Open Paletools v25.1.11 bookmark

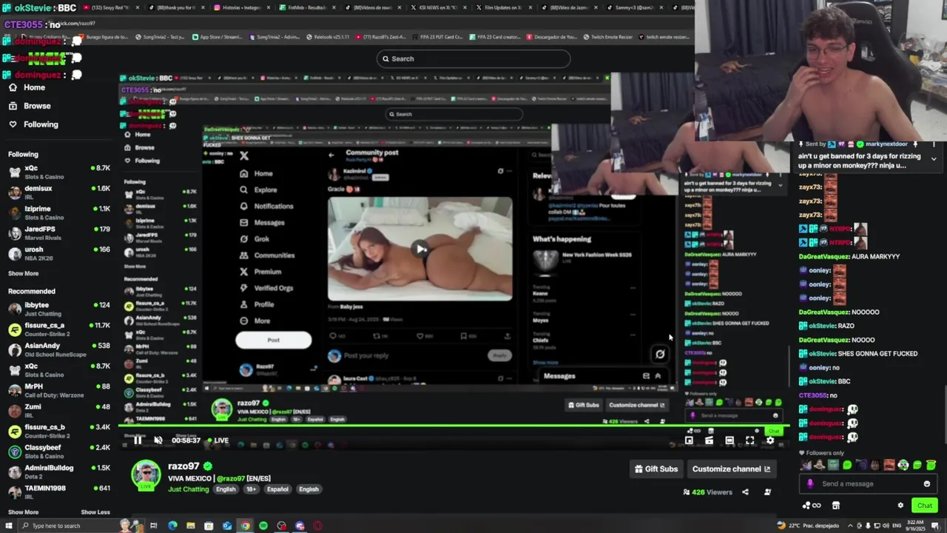point(327,37)
